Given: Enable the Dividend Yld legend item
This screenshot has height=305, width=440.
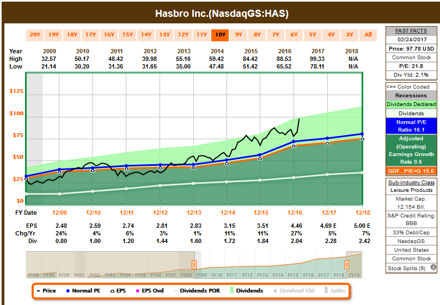Looking at the screenshot, I should (294, 291).
